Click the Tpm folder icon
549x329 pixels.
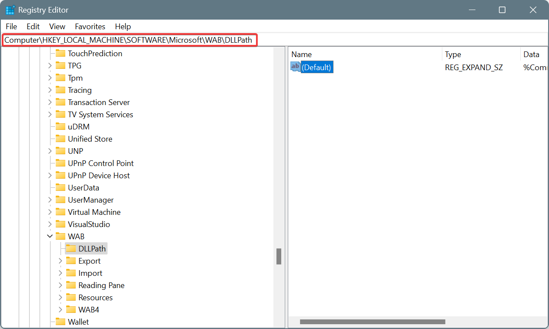point(61,78)
